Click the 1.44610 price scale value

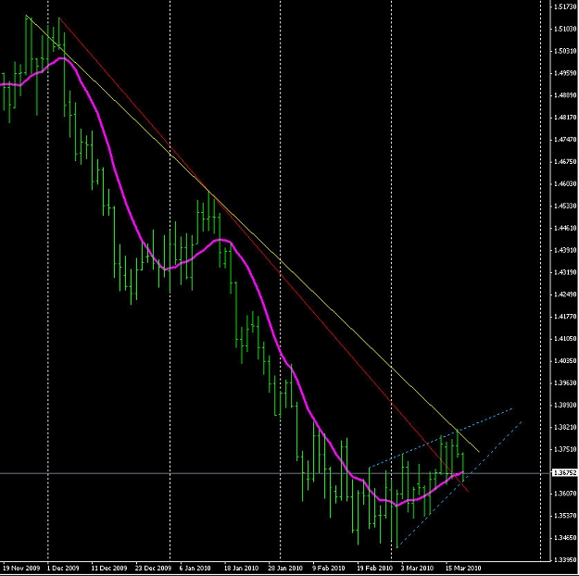[565, 228]
